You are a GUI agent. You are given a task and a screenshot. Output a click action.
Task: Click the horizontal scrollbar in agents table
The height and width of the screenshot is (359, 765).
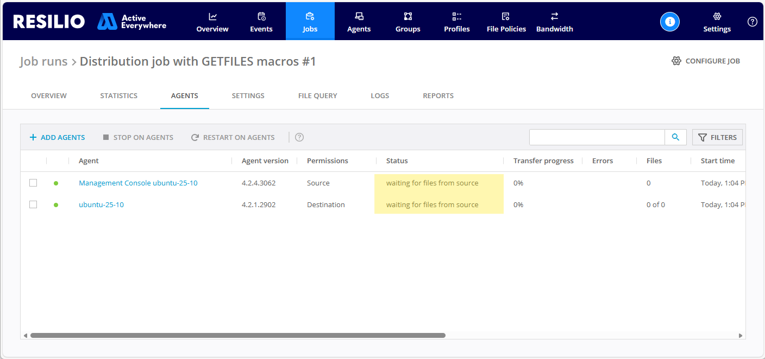click(237, 335)
